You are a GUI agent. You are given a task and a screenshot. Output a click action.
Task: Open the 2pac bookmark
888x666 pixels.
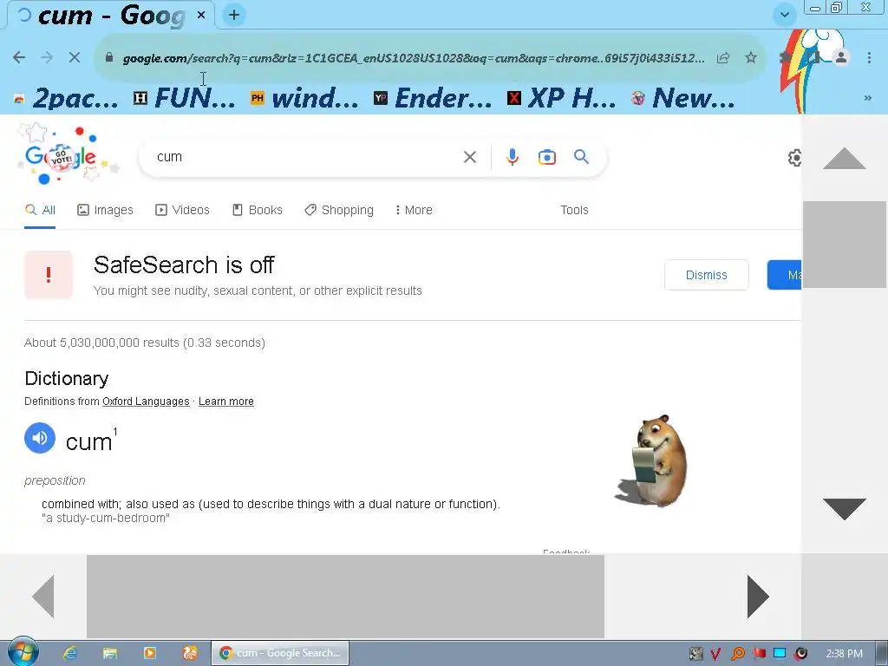[x=66, y=99]
